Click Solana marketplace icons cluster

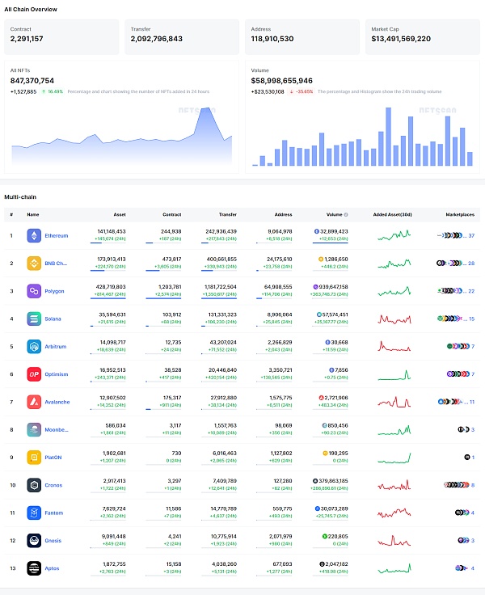coord(449,319)
